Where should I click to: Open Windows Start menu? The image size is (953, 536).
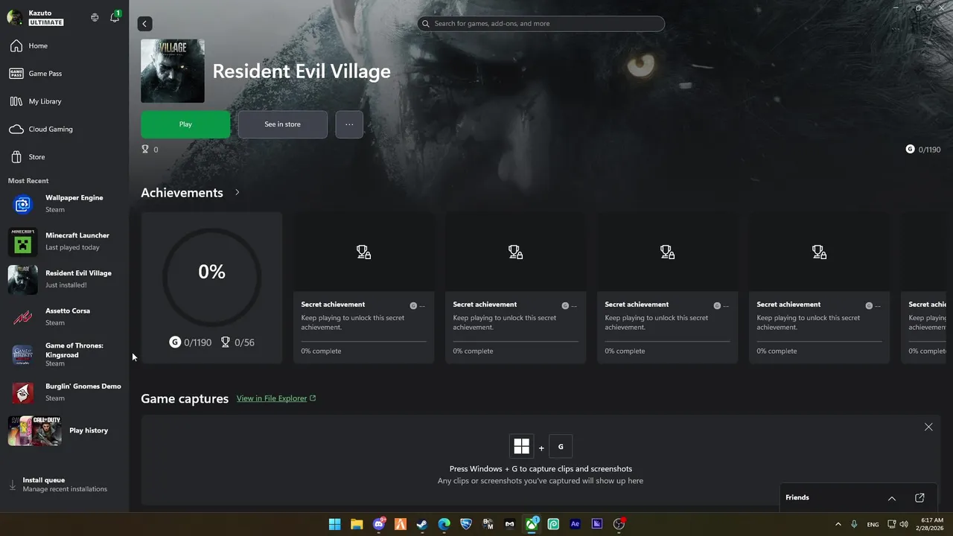click(335, 524)
